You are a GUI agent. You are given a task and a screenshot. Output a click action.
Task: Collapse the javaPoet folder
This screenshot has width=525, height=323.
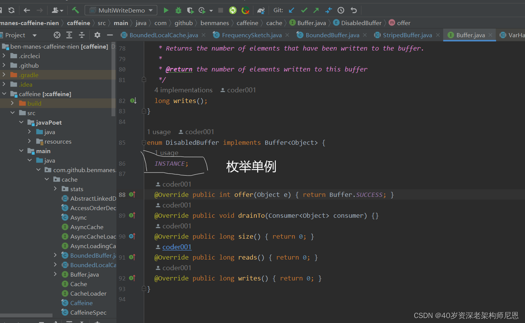click(x=21, y=122)
